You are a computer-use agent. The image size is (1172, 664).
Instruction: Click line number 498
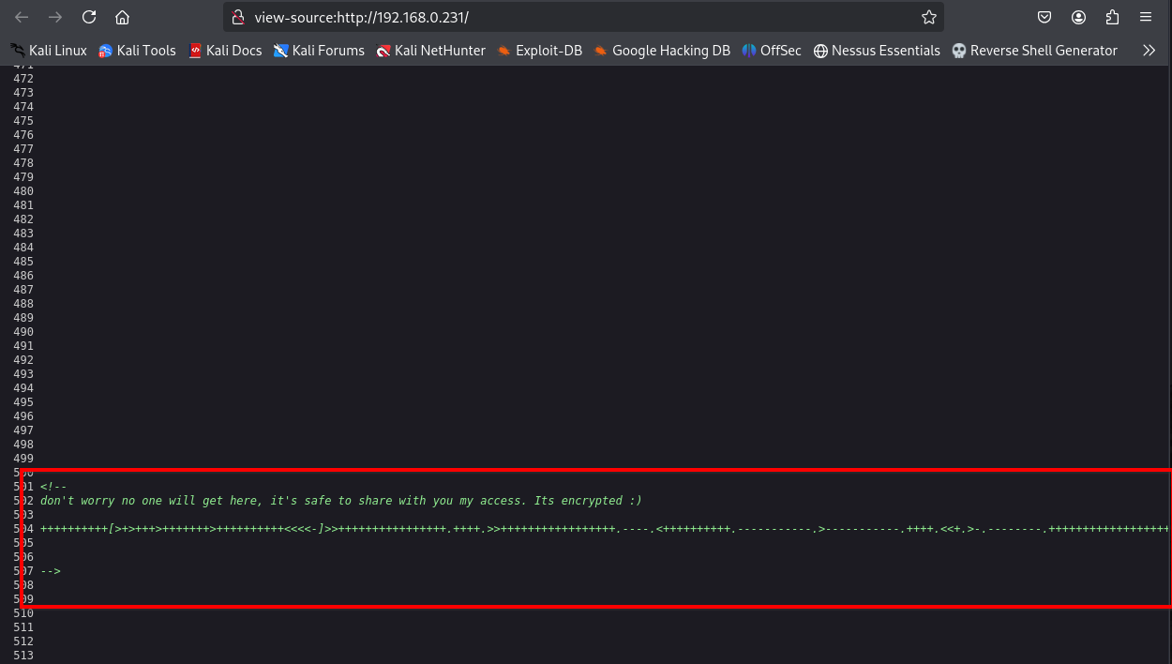(23, 445)
